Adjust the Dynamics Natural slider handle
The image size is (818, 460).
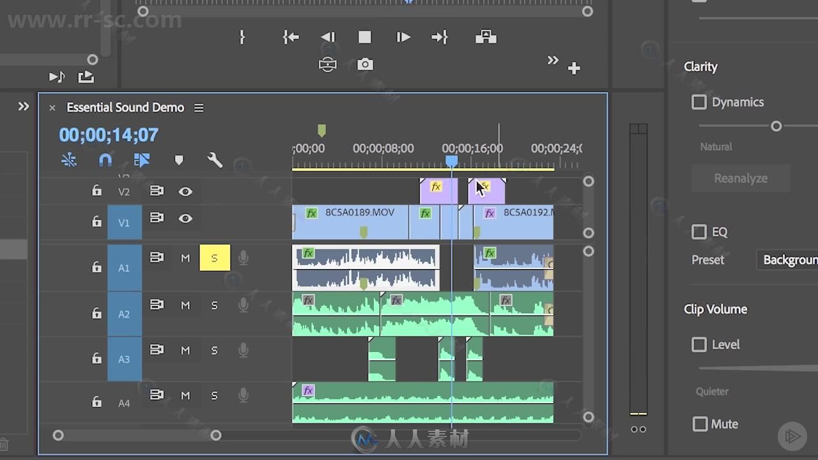click(776, 126)
